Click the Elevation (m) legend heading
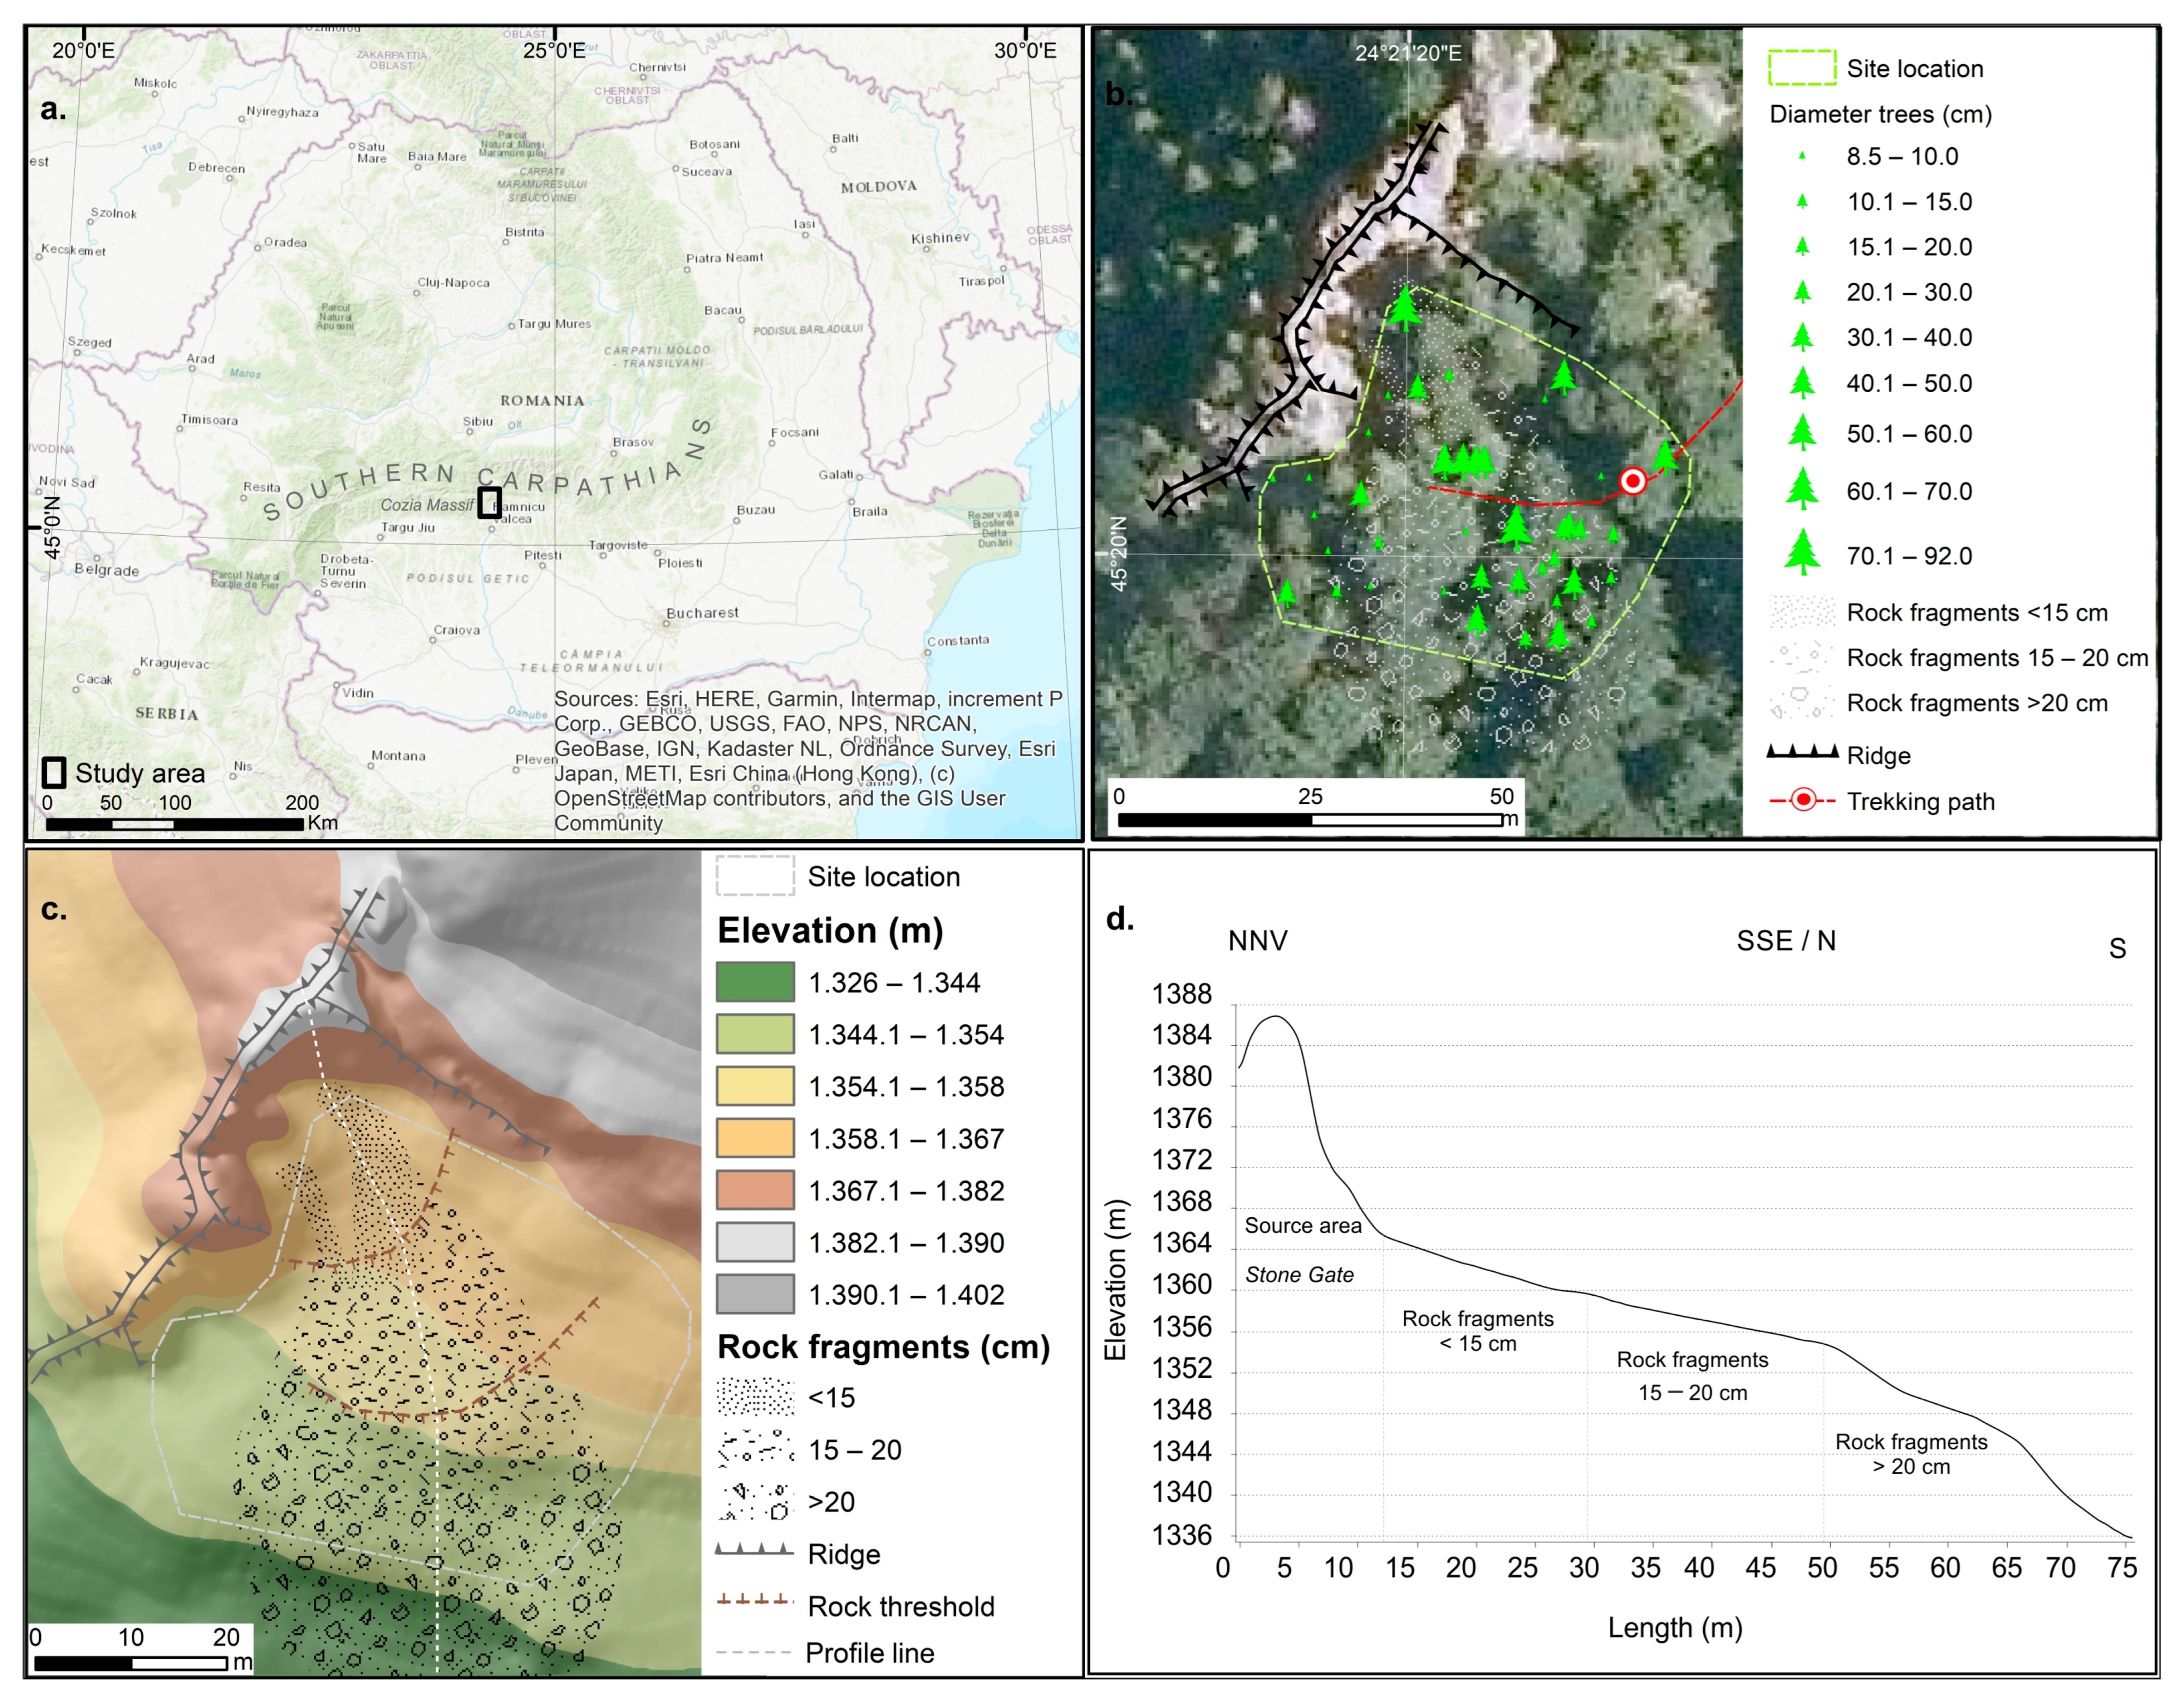Screen dimensions: 2184x1698 [x=830, y=930]
